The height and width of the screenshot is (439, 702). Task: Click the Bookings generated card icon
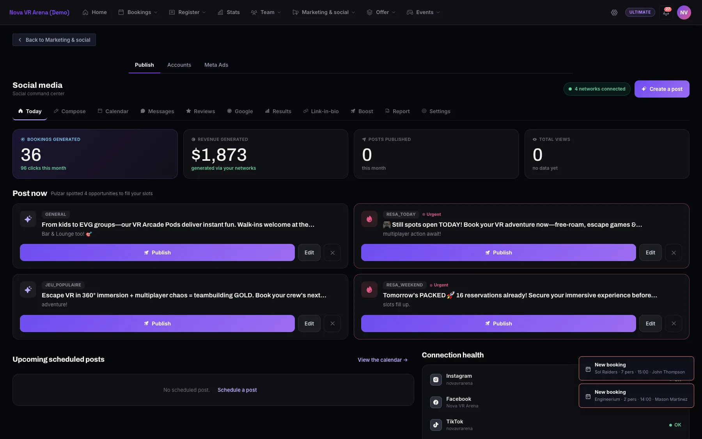[23, 139]
